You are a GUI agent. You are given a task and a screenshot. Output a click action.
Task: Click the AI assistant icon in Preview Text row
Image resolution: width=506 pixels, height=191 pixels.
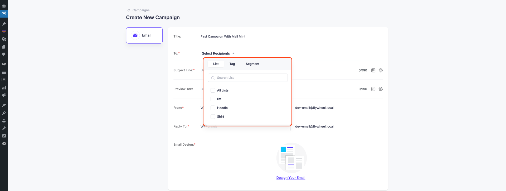pos(381,89)
